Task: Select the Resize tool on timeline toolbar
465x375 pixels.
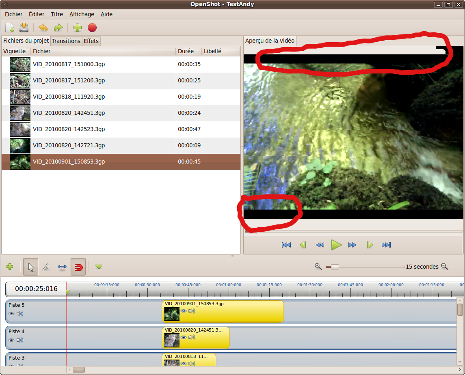Action: click(62, 267)
